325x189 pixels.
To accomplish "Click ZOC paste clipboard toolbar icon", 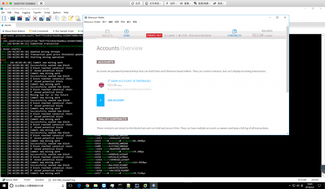I will pos(64,18).
